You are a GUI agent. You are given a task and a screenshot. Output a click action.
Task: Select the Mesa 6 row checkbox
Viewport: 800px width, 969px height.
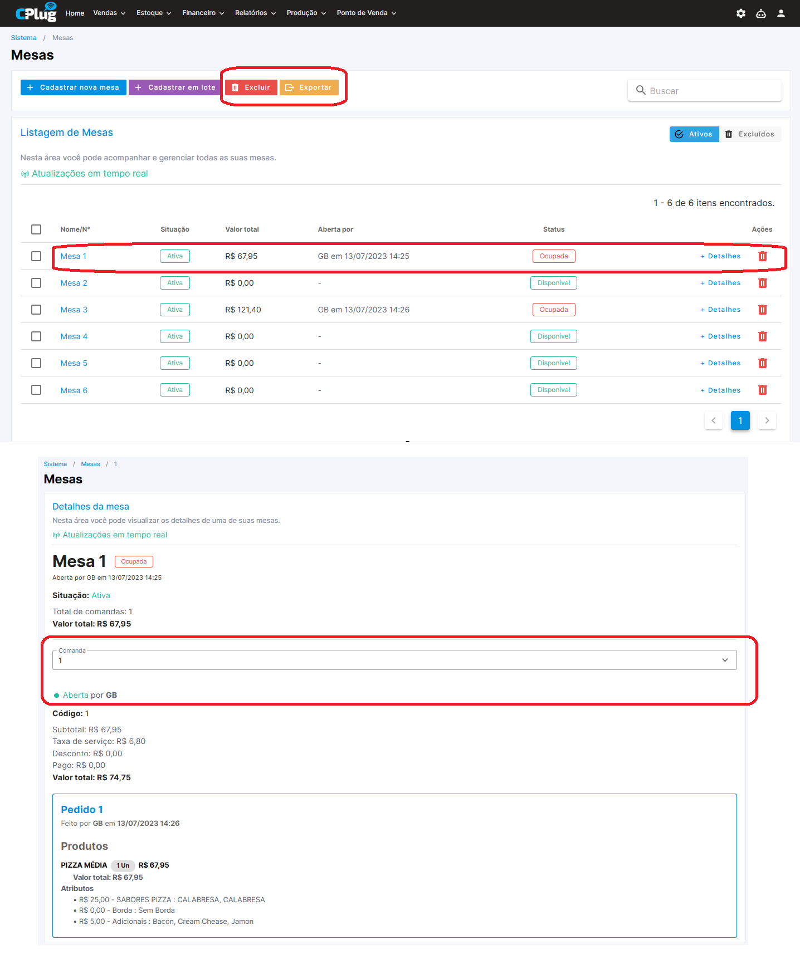(36, 390)
